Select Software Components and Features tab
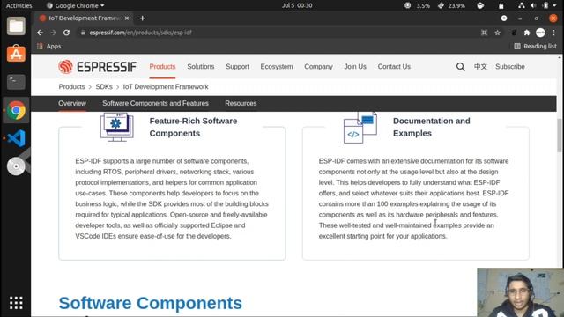The height and width of the screenshot is (317, 564). click(x=155, y=103)
